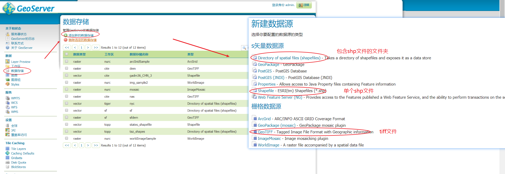Choose the GeoPackage vector data source
Viewport: 505px width, 174px height.
268,65
